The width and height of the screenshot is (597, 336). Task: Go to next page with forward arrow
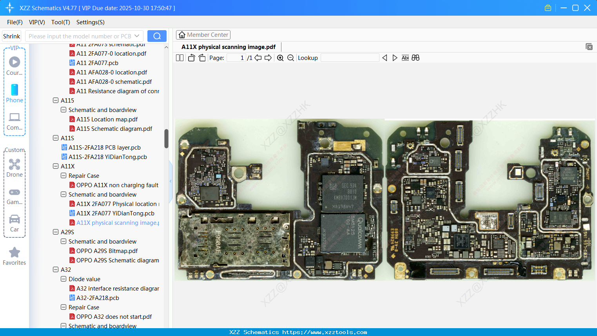point(267,58)
